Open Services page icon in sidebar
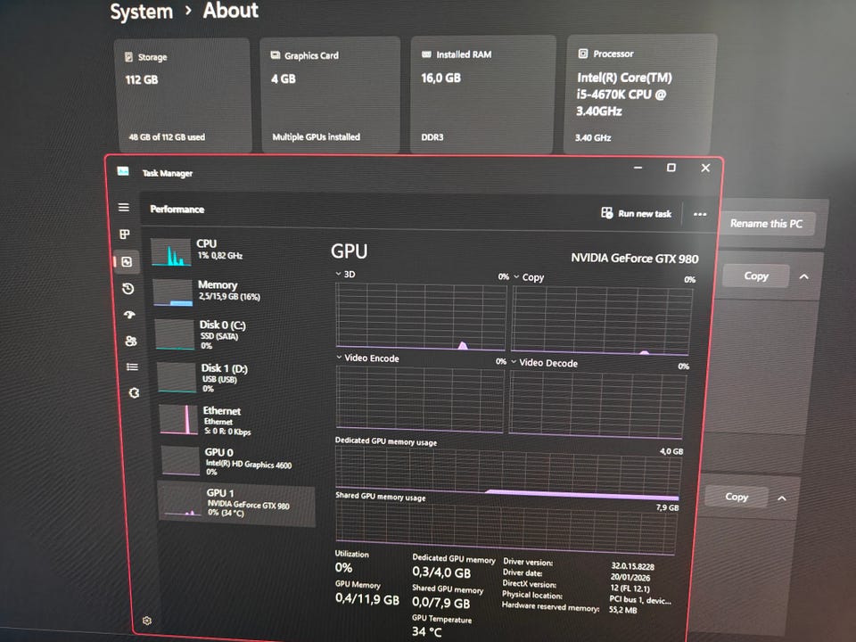The image size is (856, 642). 134,392
